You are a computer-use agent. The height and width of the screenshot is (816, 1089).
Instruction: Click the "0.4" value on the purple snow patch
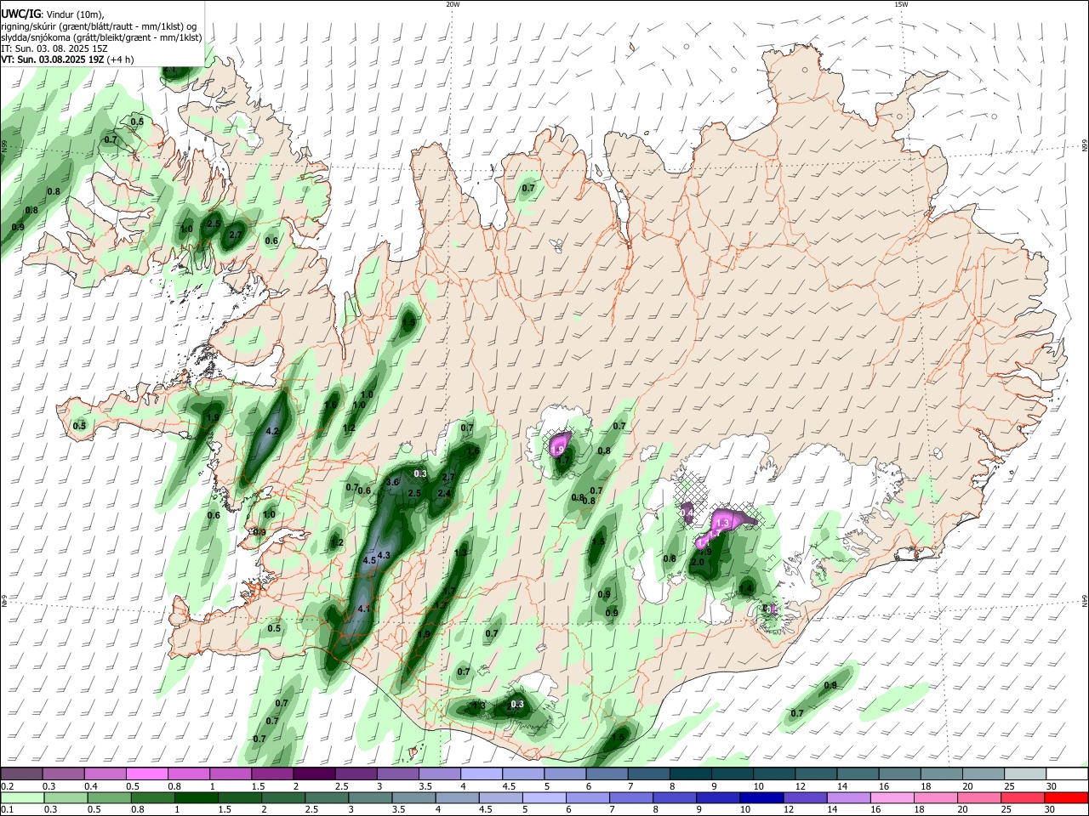[x=688, y=513]
